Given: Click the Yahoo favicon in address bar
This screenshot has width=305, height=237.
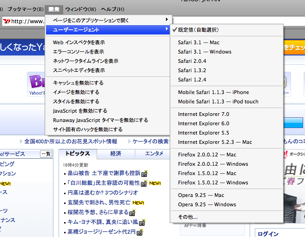Looking at the screenshot, I should [7, 21].
